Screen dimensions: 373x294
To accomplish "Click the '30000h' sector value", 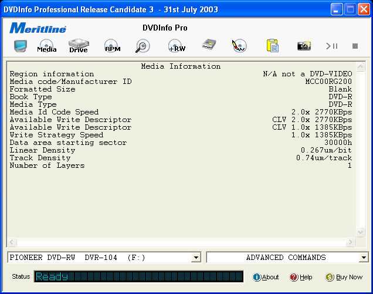I will click(x=338, y=143).
